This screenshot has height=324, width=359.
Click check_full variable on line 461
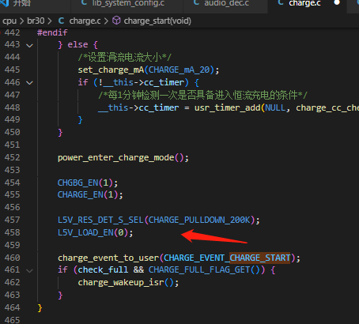pyautogui.click(x=103, y=270)
